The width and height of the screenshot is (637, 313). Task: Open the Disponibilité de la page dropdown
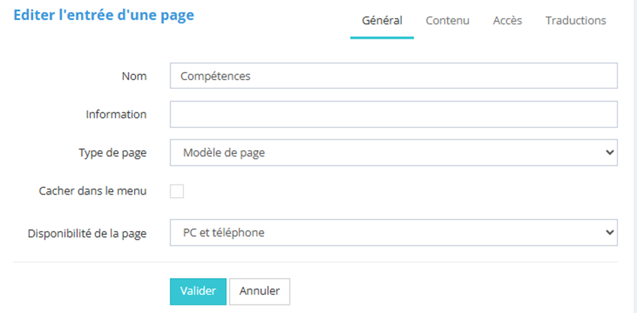(x=393, y=233)
